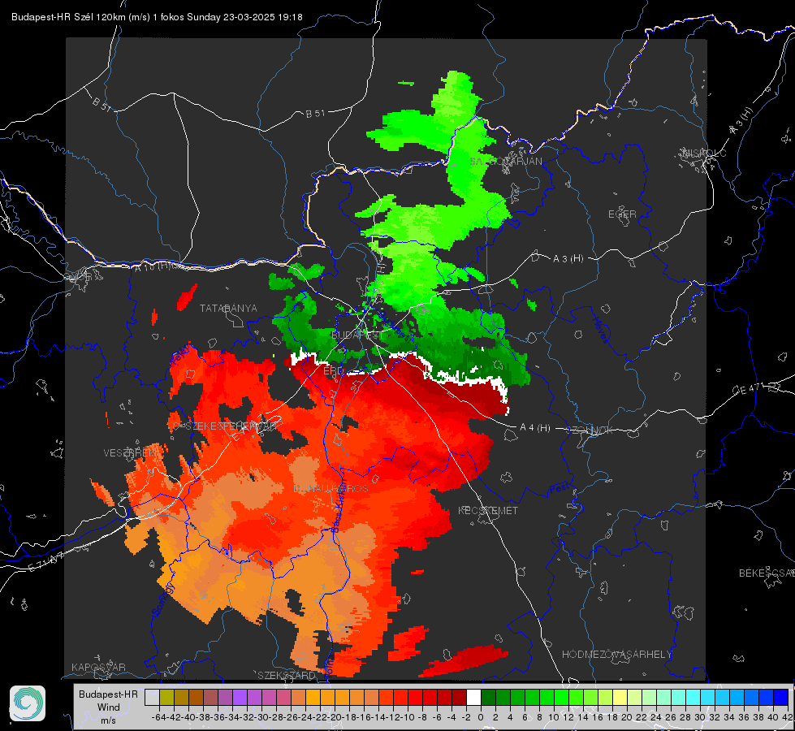
Task: Click the 'Budapest-HR Wind m/s' legend label
Action: point(109,707)
